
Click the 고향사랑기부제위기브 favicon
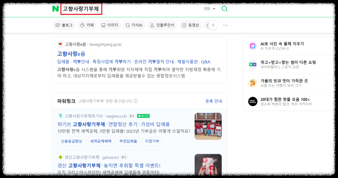[x=60, y=116]
